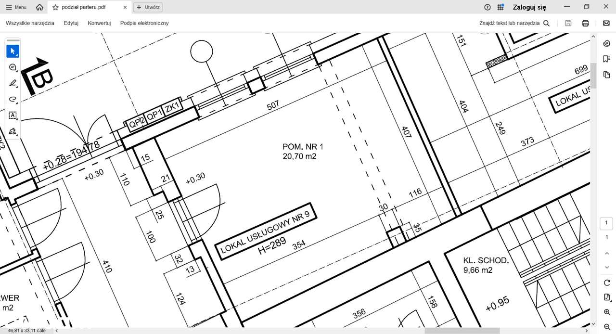Click the save disk icon
The width and height of the screenshot is (616, 334).
coord(568,23)
